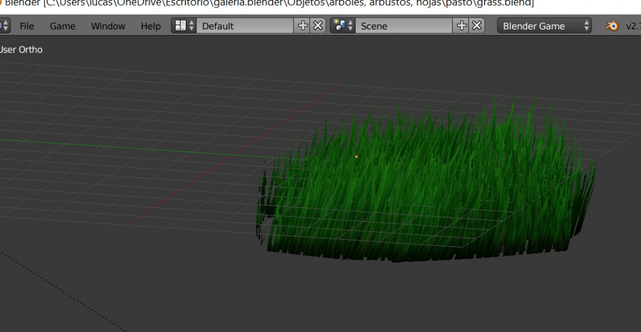Click the Blender version number text

click(632, 26)
